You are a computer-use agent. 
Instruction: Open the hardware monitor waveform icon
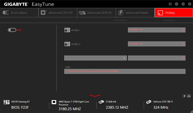(x=189, y=96)
